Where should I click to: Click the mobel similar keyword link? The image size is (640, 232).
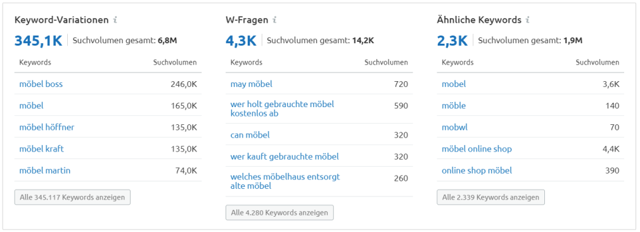coord(454,84)
